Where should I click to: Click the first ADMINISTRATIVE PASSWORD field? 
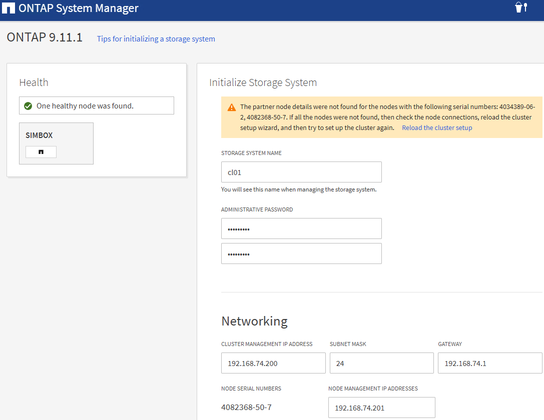tap(301, 228)
